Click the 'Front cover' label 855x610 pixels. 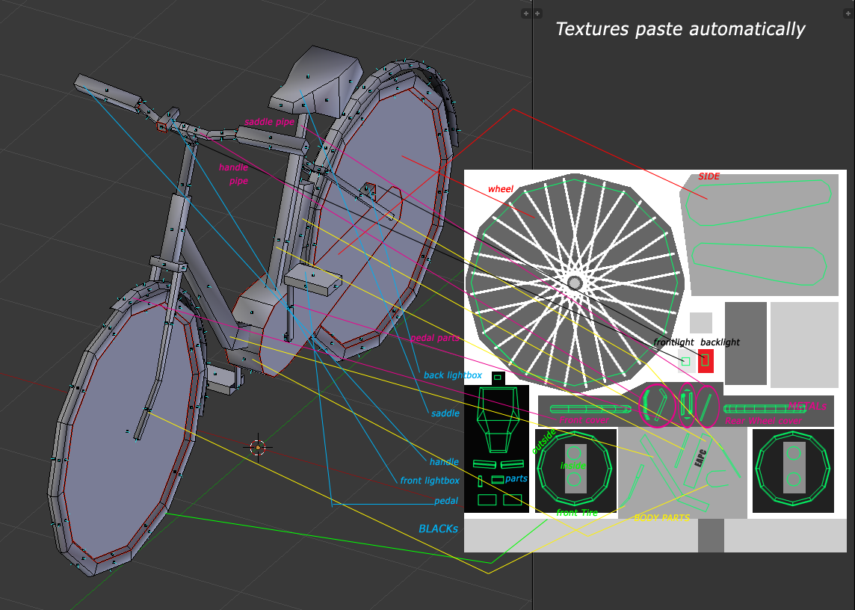tap(584, 420)
